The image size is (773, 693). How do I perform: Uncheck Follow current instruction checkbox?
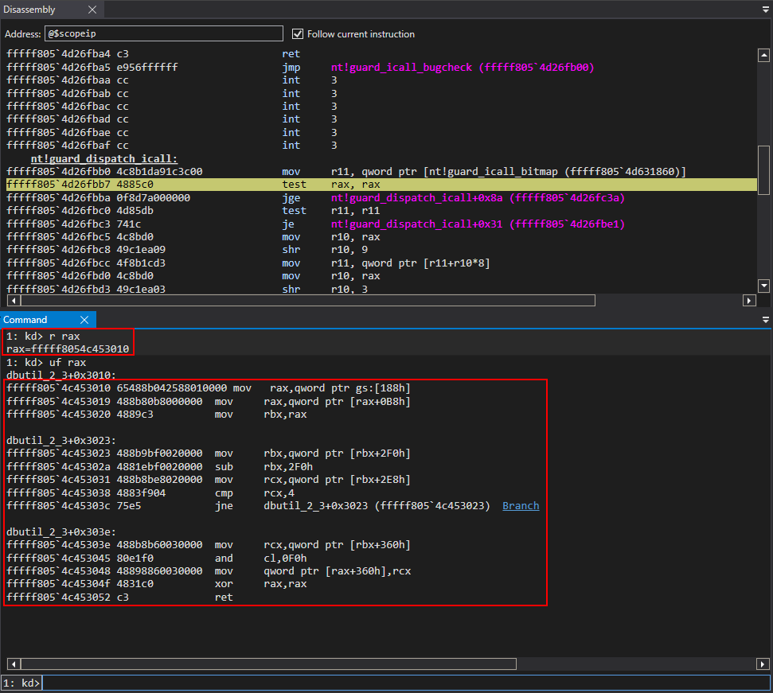[298, 34]
